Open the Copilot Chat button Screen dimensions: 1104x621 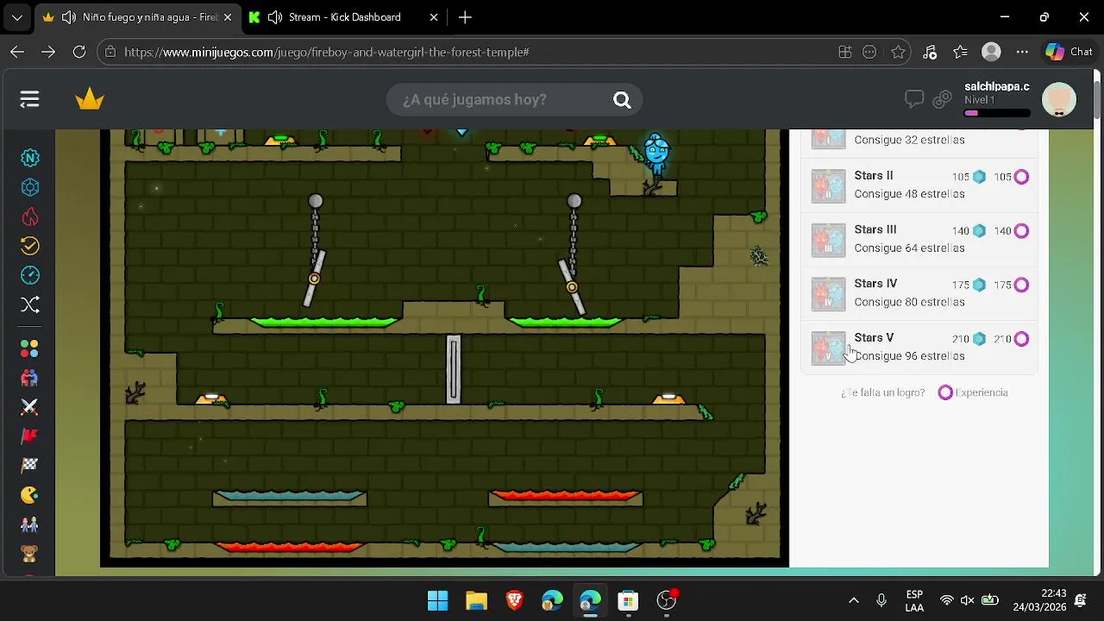click(1069, 52)
